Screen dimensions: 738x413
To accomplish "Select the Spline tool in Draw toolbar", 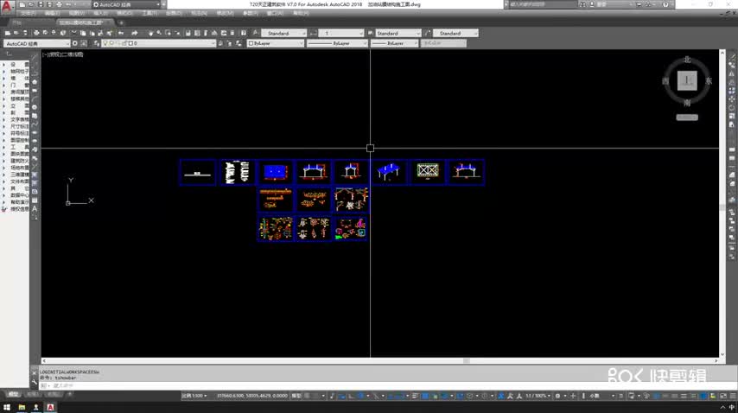I will coord(35,124).
